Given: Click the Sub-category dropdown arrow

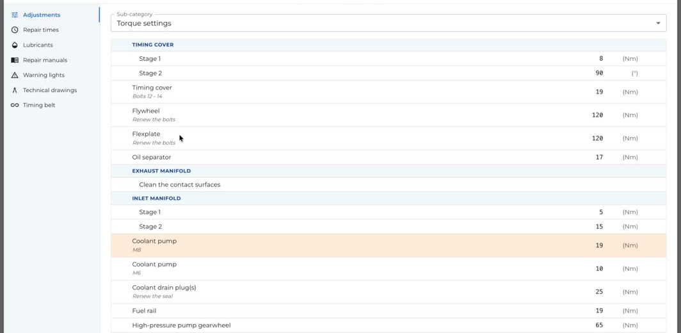Looking at the screenshot, I should 659,23.
